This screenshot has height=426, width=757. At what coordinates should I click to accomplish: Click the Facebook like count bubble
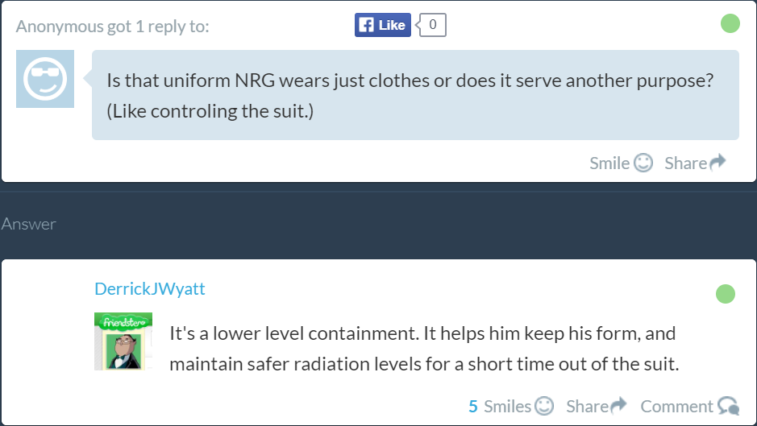click(432, 25)
